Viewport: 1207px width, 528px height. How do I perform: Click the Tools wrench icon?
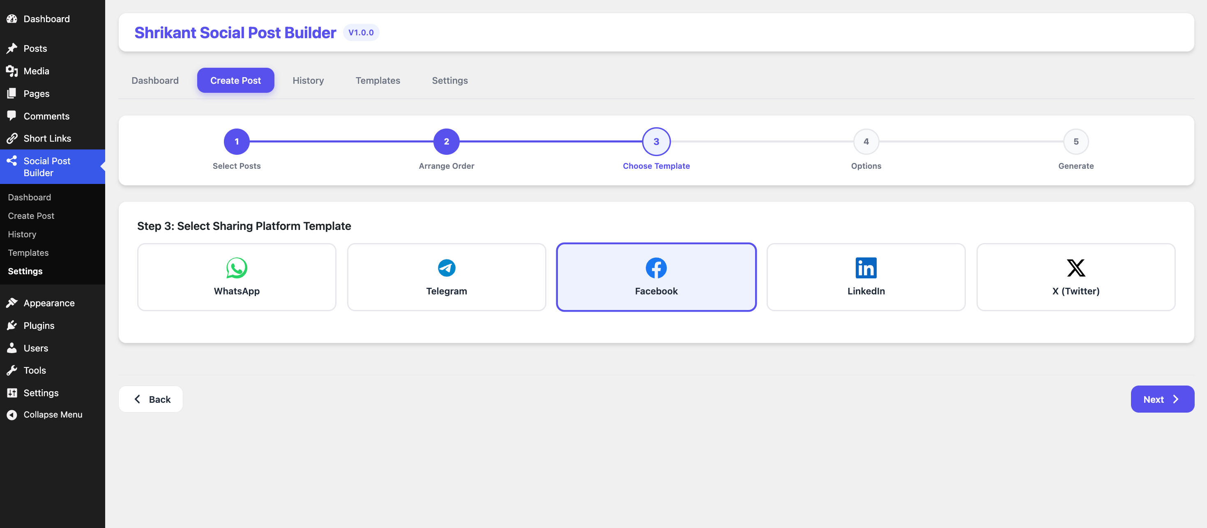coord(12,370)
